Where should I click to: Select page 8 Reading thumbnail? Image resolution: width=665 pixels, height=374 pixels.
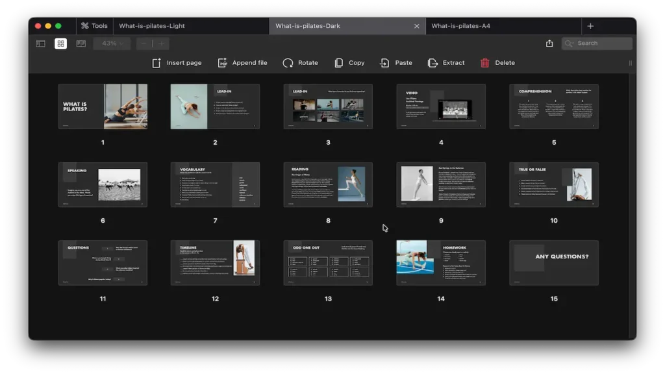point(328,185)
